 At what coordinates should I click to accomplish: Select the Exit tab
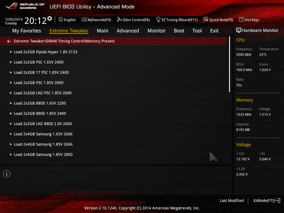[x=214, y=31]
